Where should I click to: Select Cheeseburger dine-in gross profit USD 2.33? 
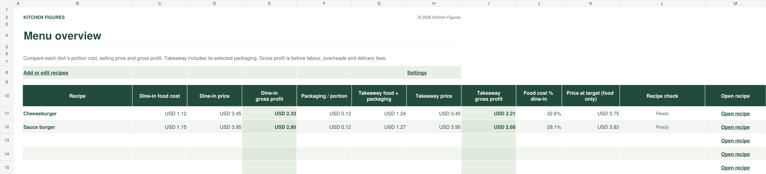(x=269, y=114)
